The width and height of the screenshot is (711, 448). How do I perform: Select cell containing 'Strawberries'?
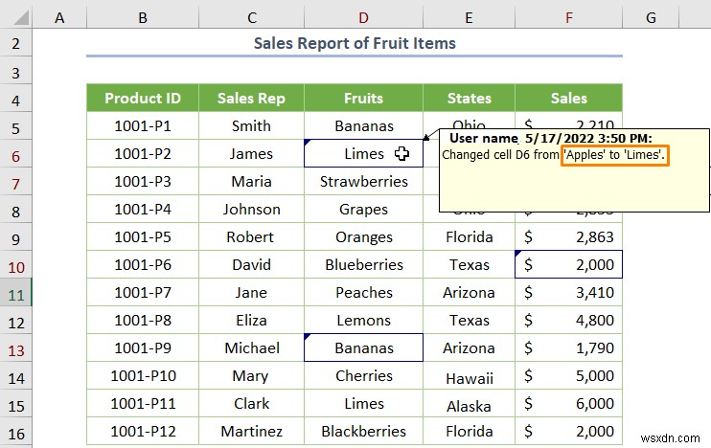363,181
